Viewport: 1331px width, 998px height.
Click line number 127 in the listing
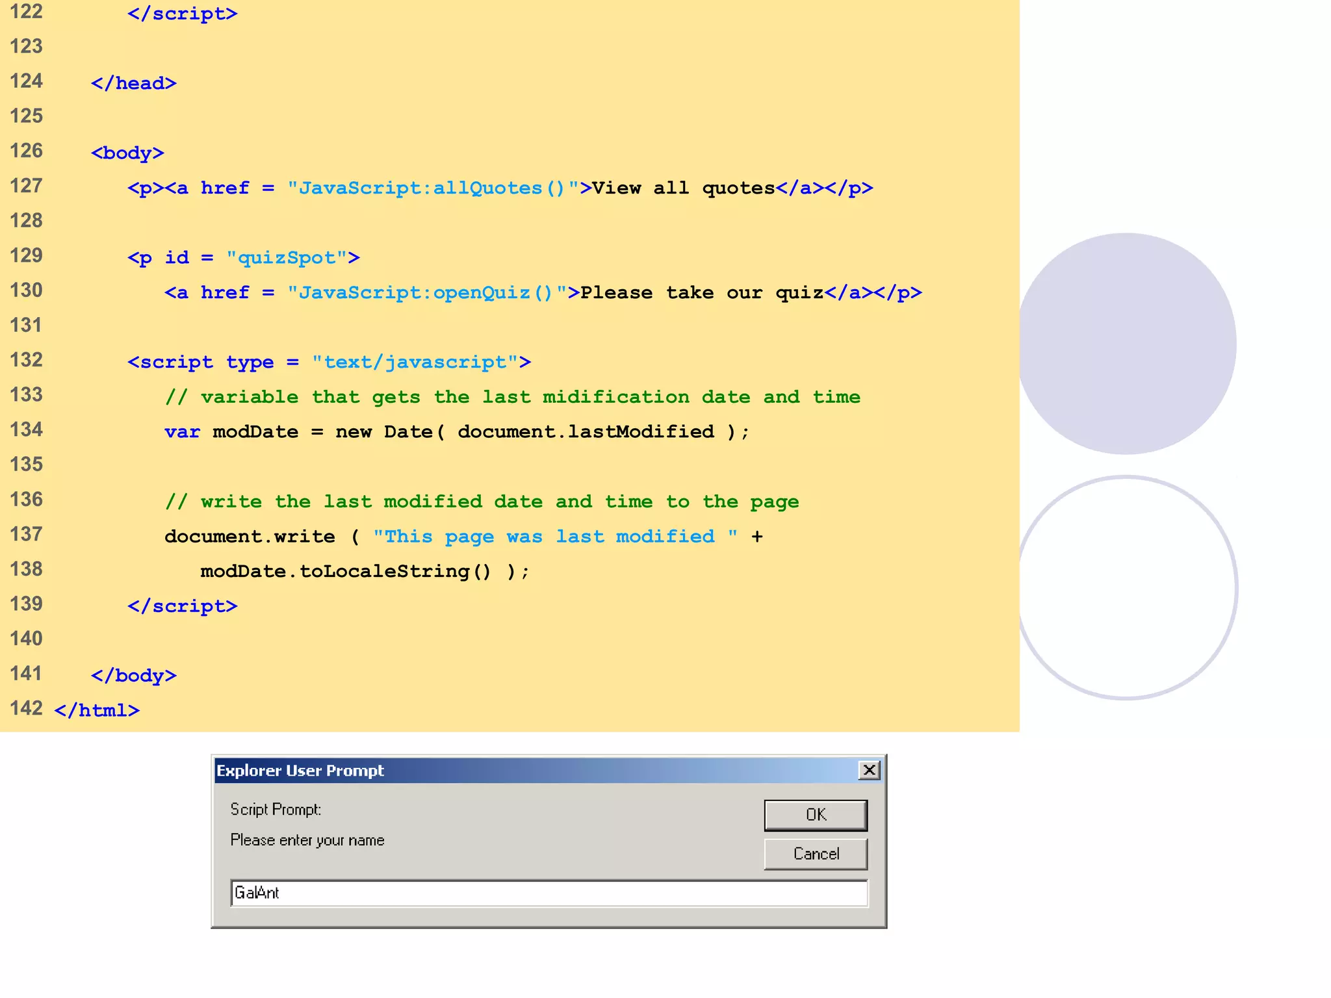click(x=27, y=186)
